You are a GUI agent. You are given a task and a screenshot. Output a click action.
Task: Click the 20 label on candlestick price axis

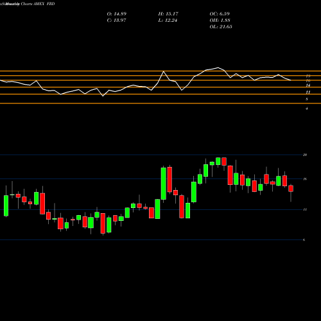pyautogui.click(x=305, y=155)
